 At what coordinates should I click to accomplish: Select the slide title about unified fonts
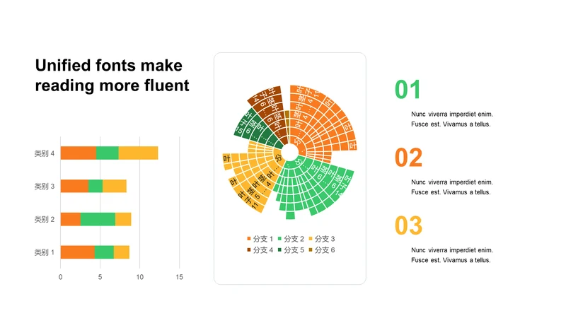pyautogui.click(x=112, y=76)
